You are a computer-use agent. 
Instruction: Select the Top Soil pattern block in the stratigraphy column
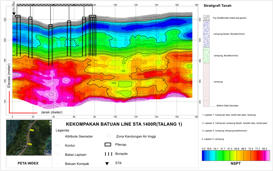tap(206, 18)
